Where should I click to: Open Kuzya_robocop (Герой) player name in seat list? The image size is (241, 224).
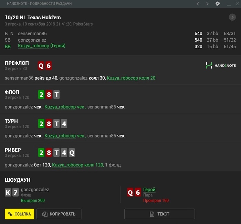(x=42, y=46)
